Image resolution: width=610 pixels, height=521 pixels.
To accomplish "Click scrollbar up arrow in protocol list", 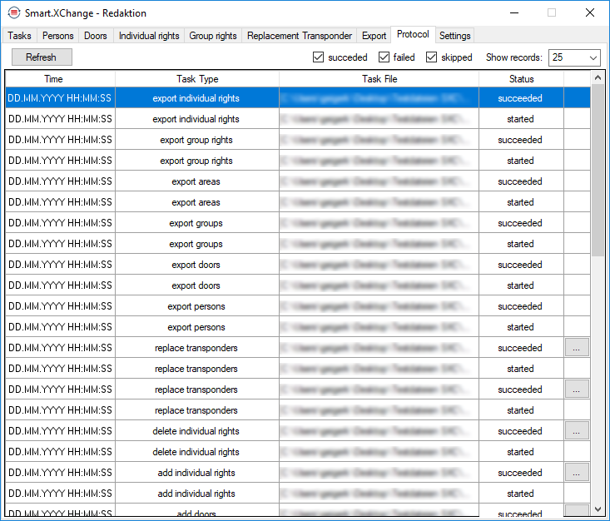I will pos(598,77).
